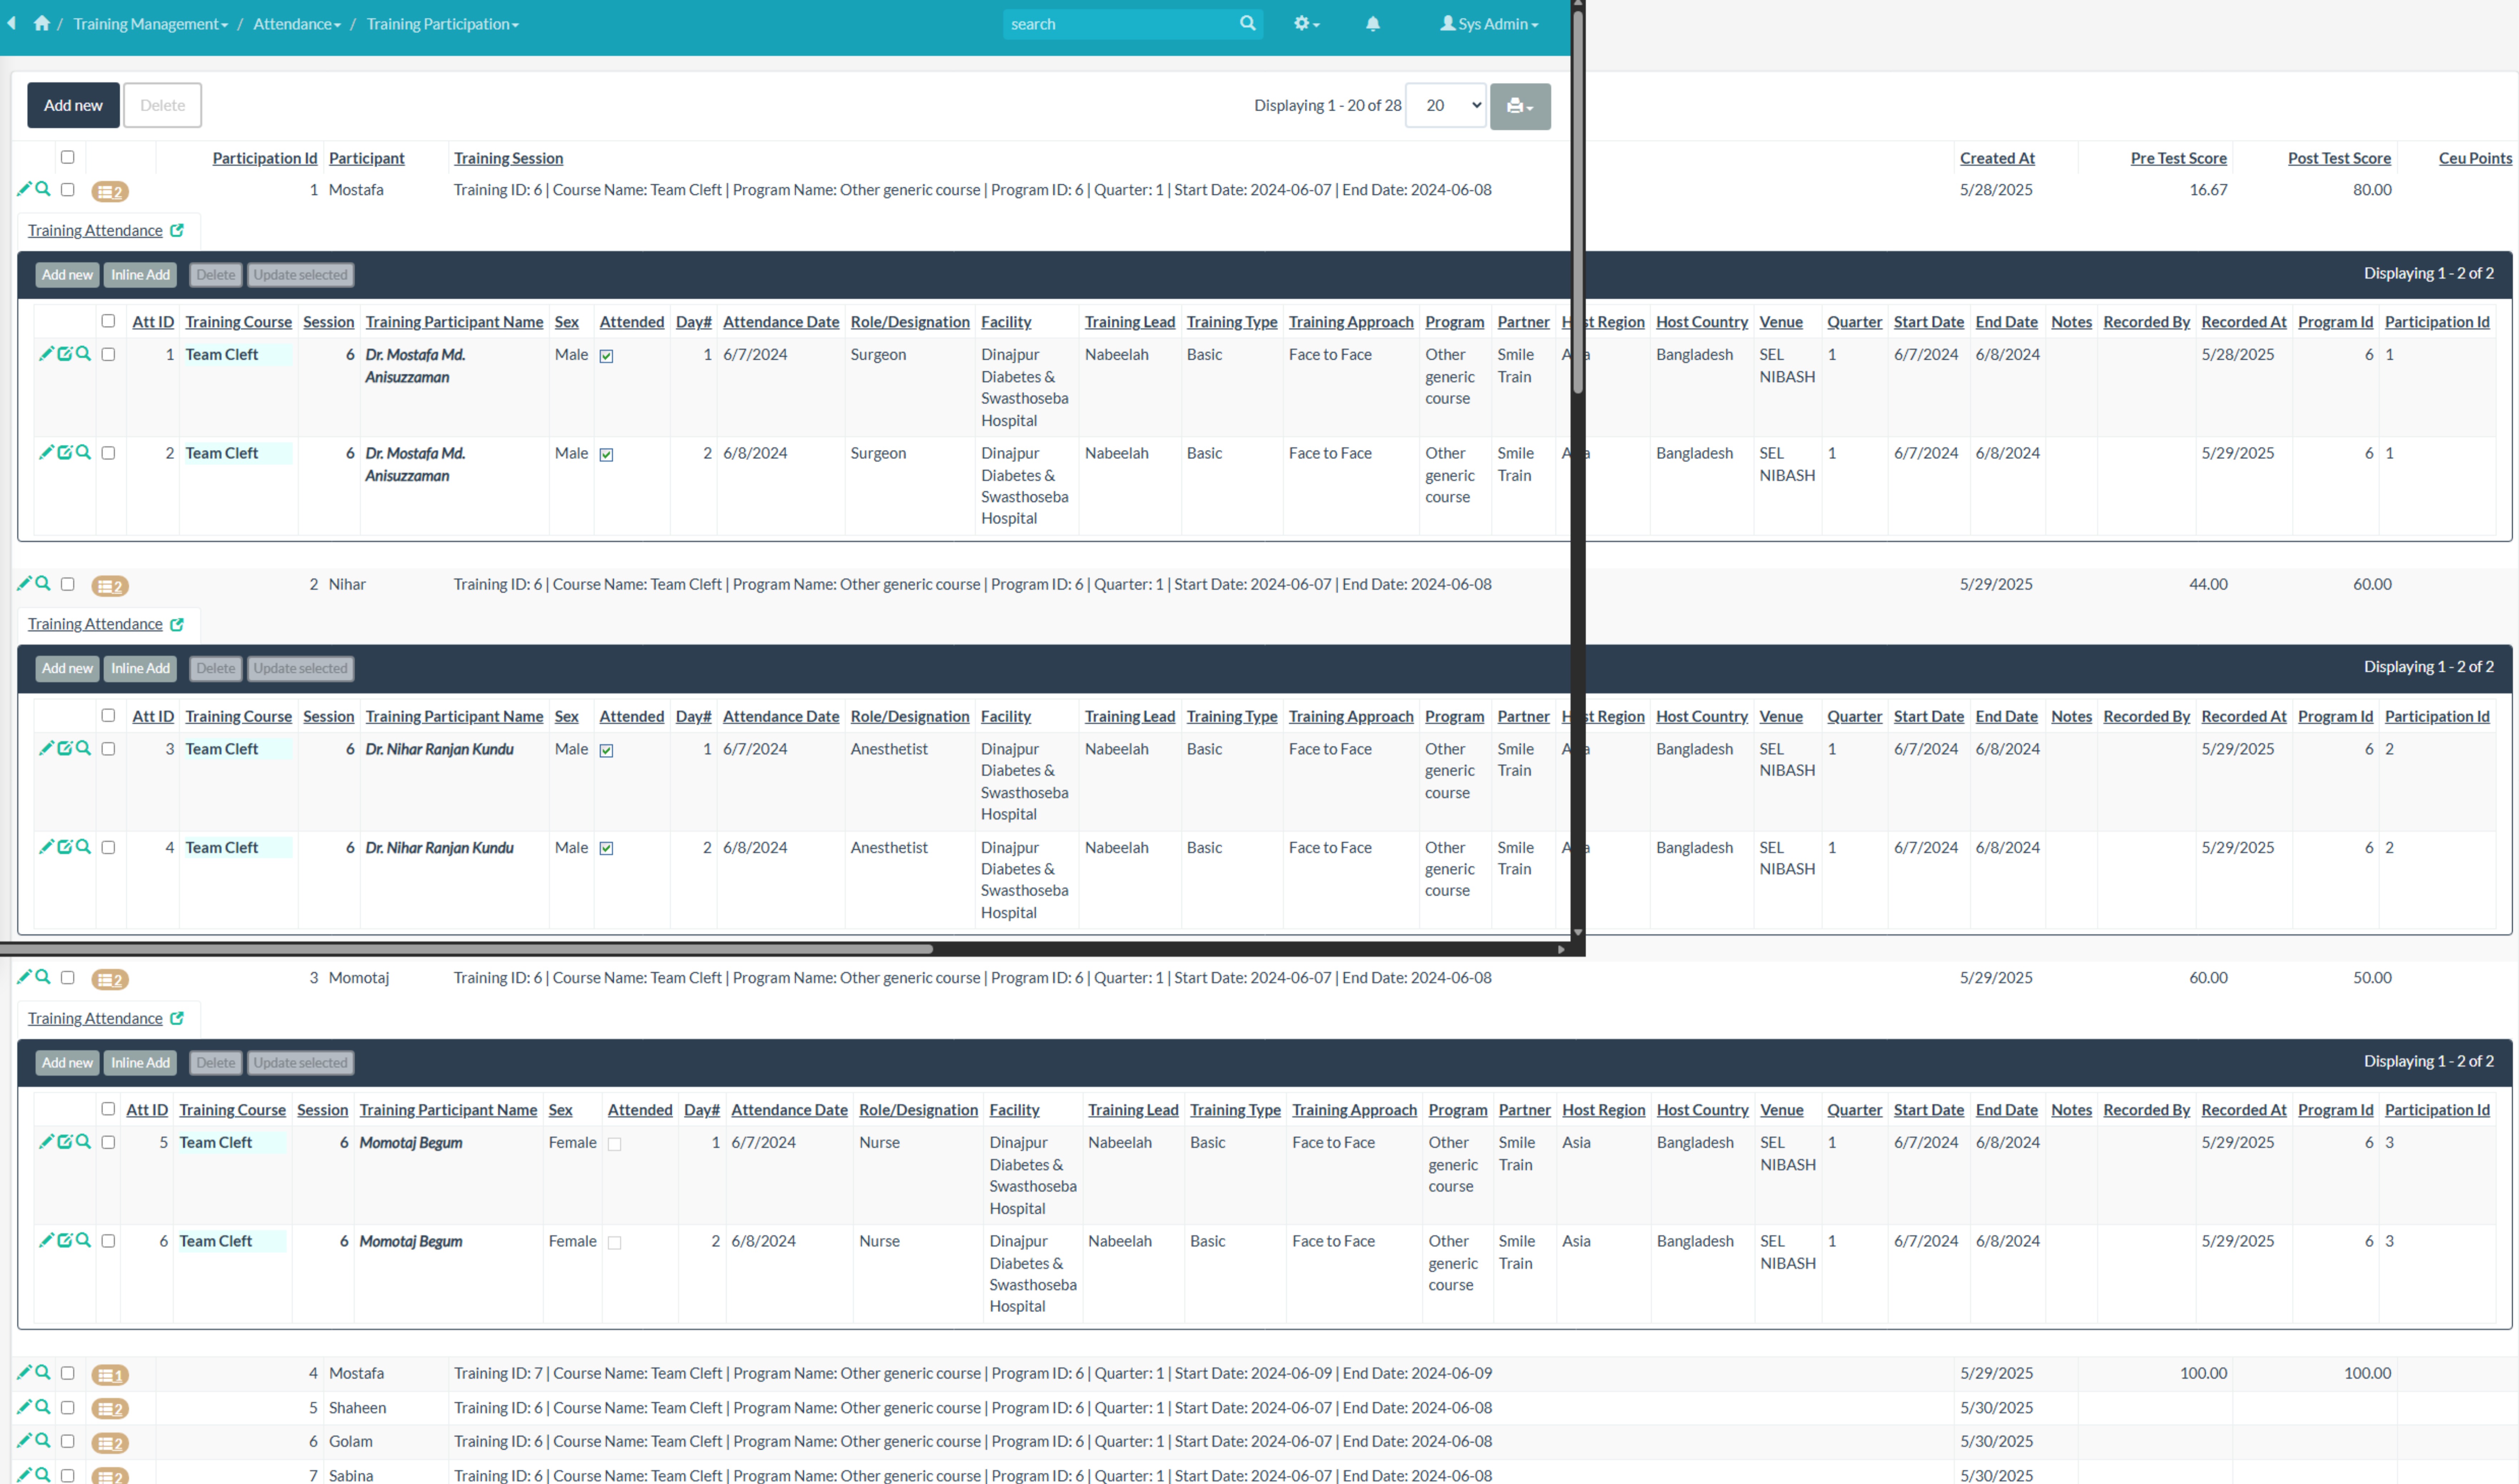Image resolution: width=2519 pixels, height=1484 pixels.
Task: Focus the search input field
Action: (1120, 24)
